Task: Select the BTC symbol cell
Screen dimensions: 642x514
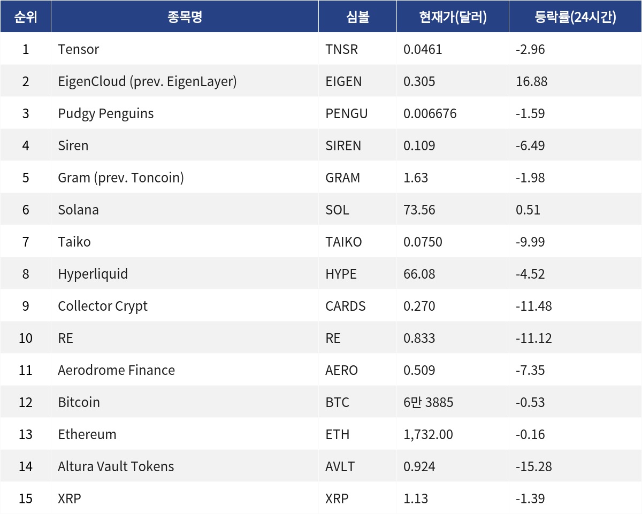Action: pyautogui.click(x=357, y=402)
